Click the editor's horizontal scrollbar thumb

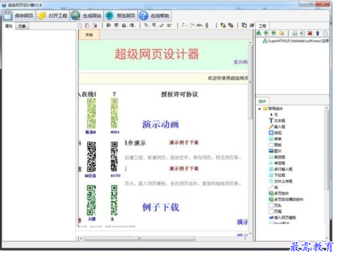tap(139, 239)
